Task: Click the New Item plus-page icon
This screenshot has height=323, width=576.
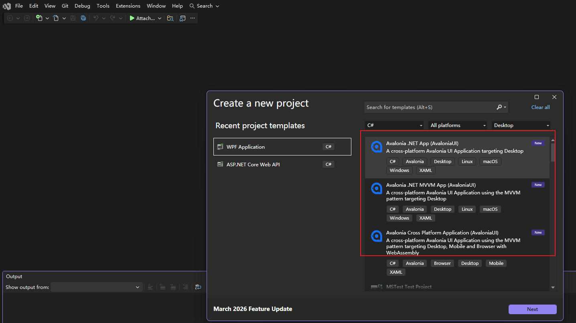Action: (39, 18)
